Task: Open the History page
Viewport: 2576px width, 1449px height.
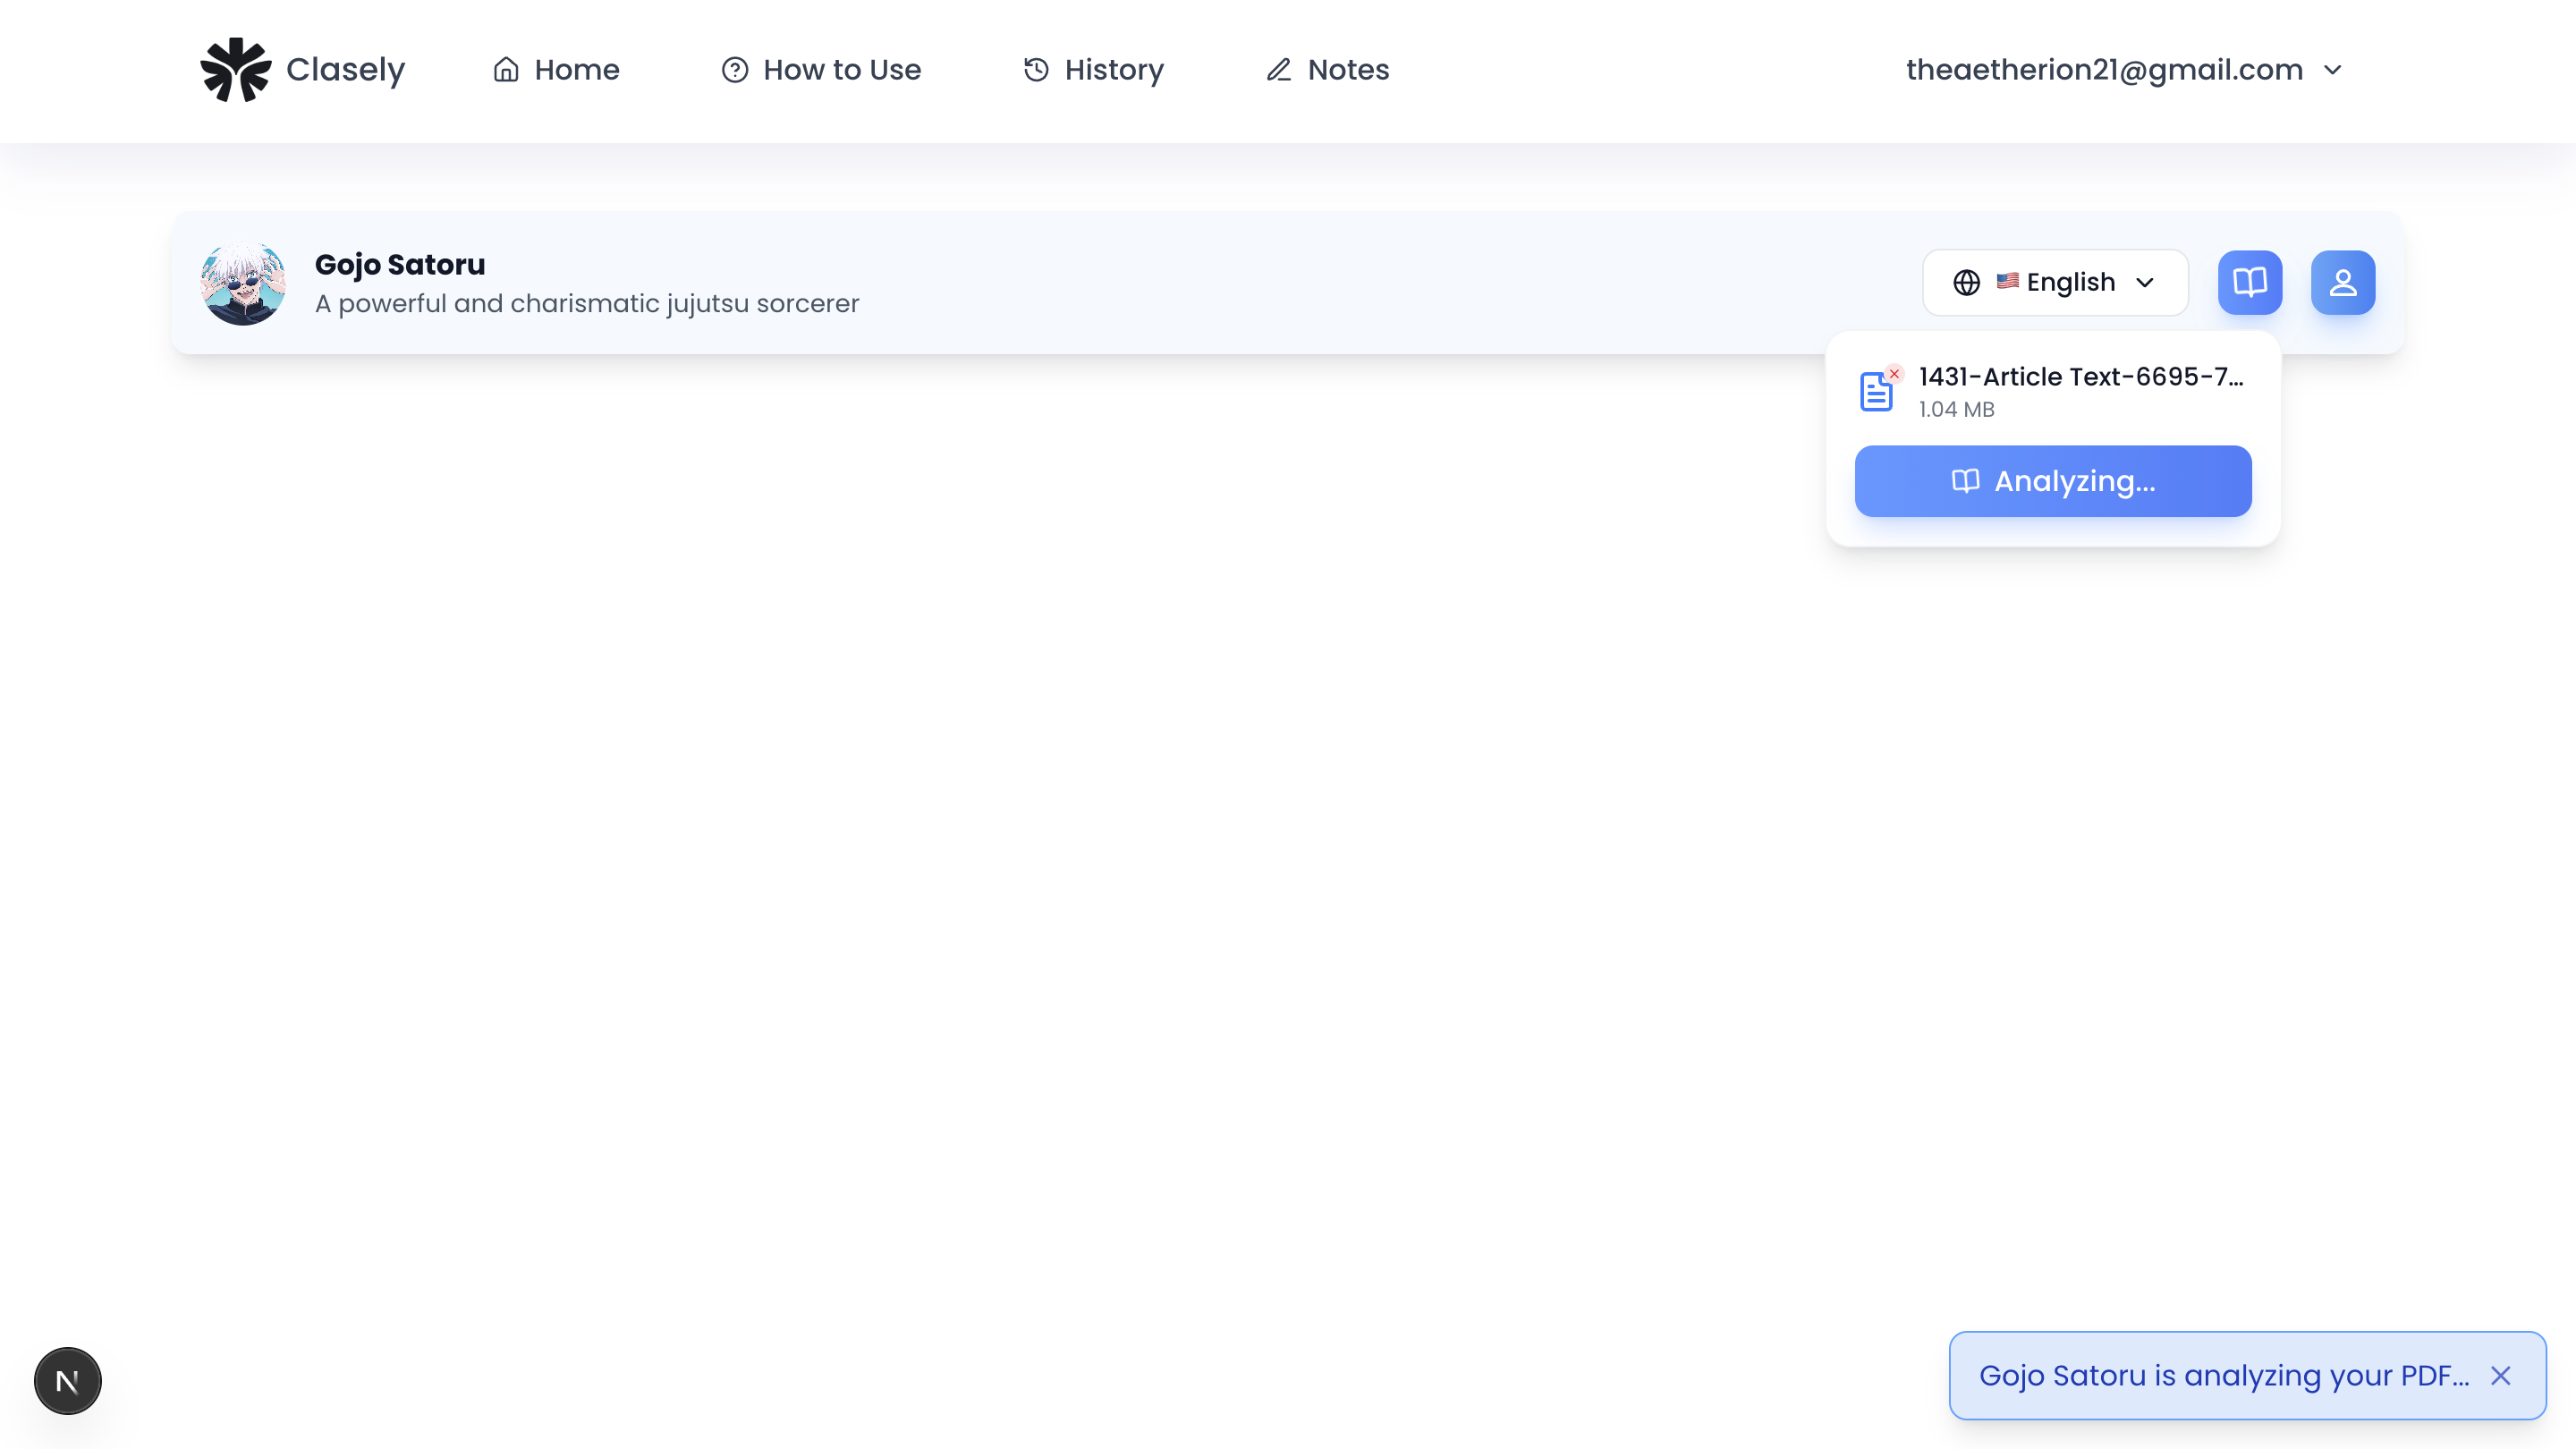Action: pyautogui.click(x=1093, y=70)
